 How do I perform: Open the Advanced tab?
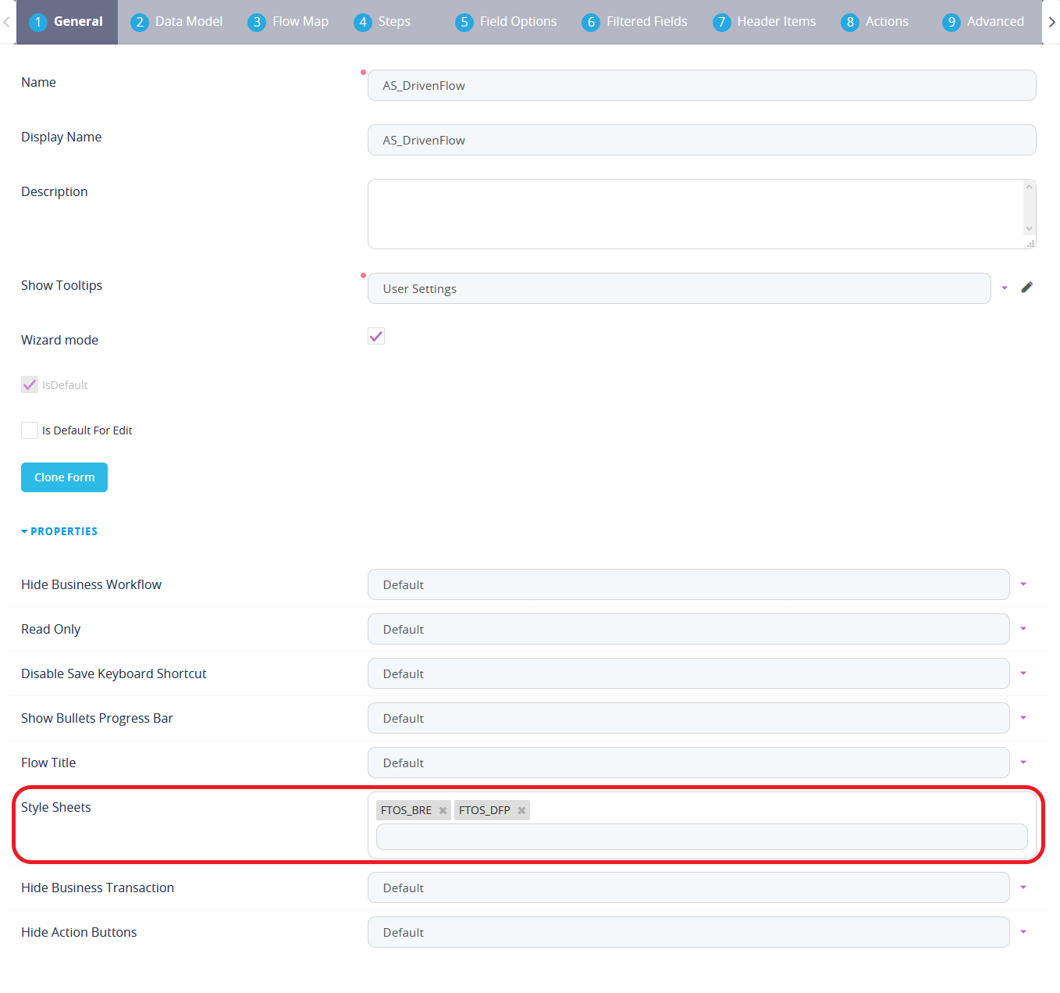pos(983,22)
